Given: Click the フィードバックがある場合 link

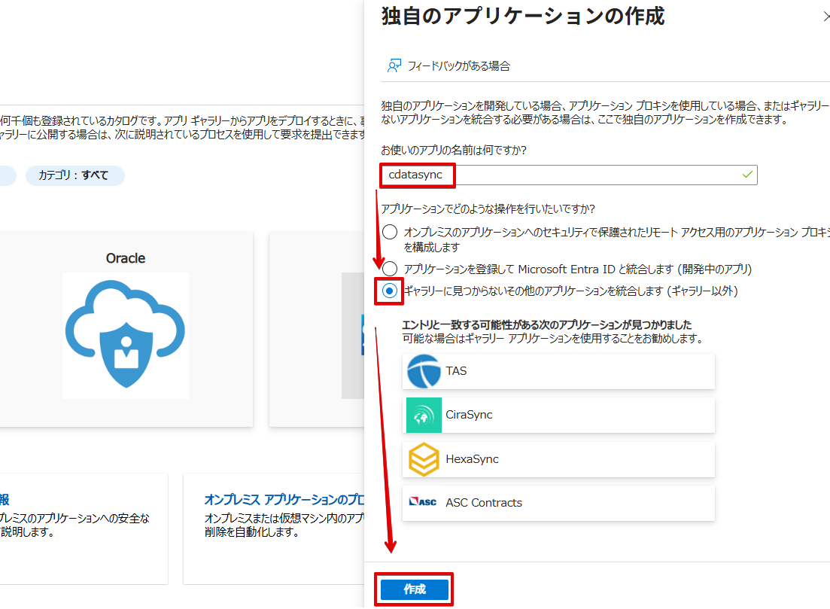Looking at the screenshot, I should 458,66.
